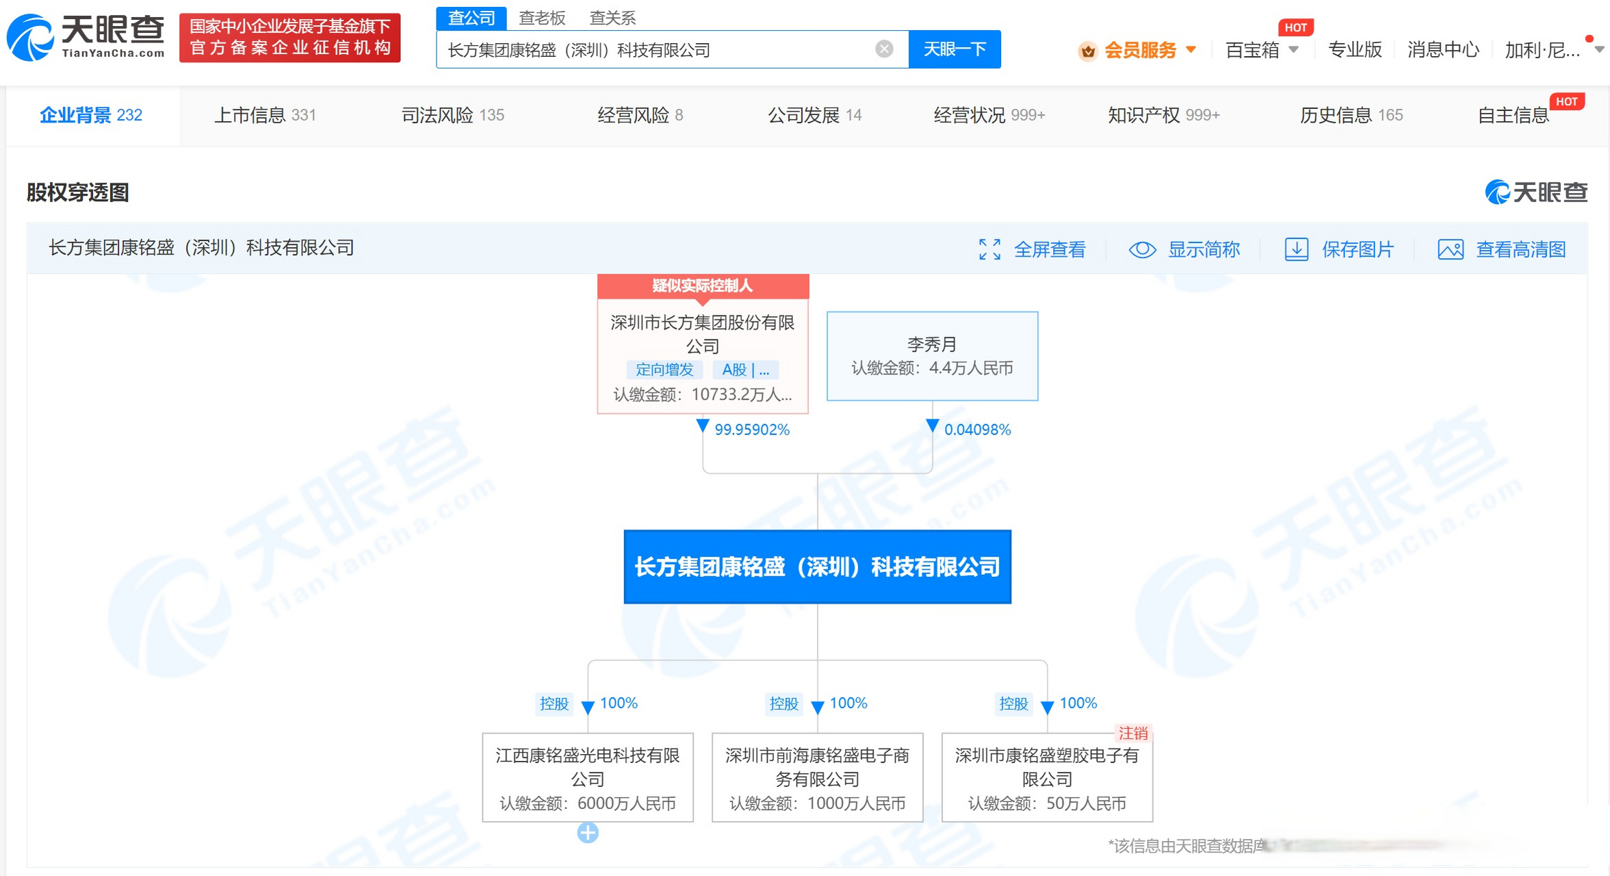Click the 深圳市康铭盛塑胶电子有限公司 node

click(x=1047, y=777)
